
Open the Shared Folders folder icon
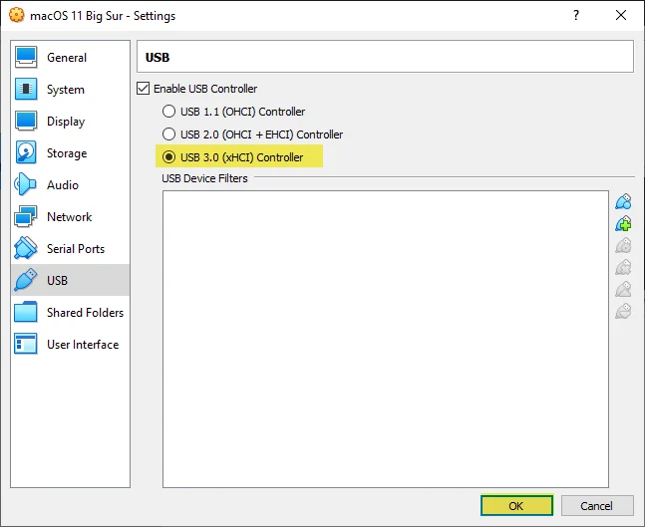pyautogui.click(x=26, y=312)
